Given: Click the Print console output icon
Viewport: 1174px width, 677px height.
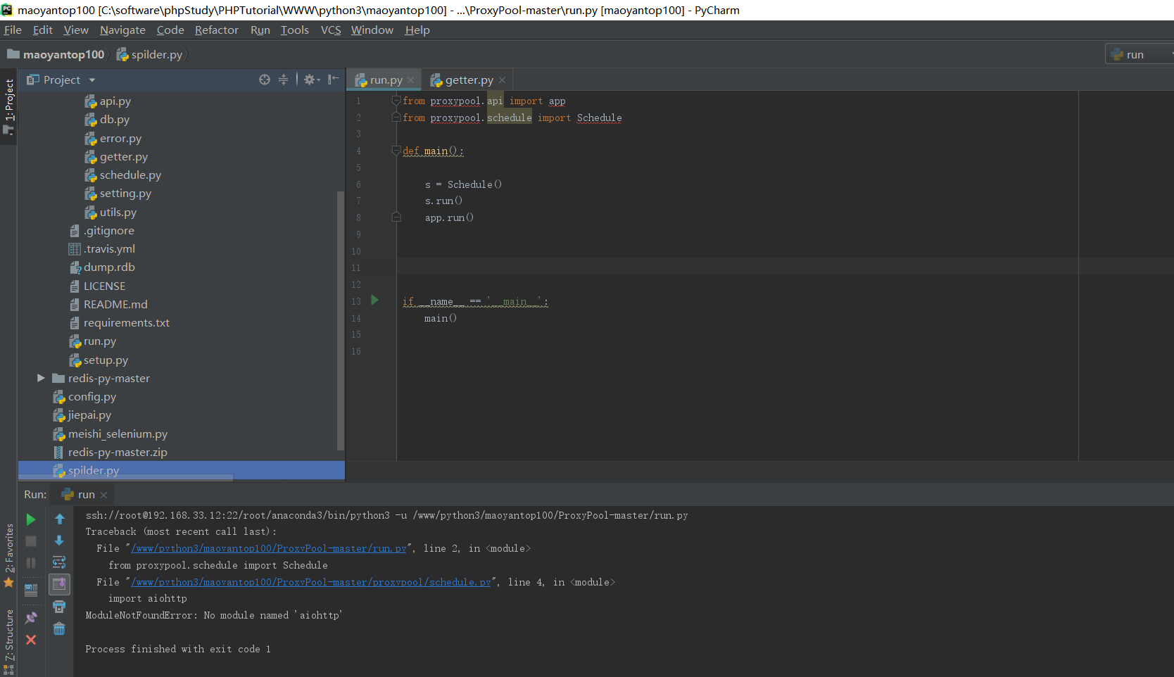Looking at the screenshot, I should pyautogui.click(x=59, y=607).
